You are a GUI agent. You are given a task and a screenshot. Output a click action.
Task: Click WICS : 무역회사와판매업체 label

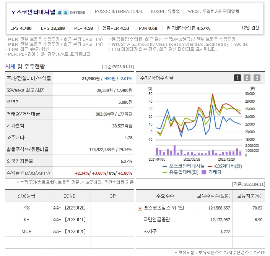pyautogui.click(x=213, y=11)
